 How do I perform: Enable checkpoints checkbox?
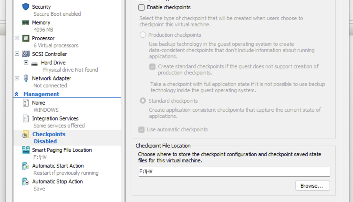pyautogui.click(x=141, y=8)
